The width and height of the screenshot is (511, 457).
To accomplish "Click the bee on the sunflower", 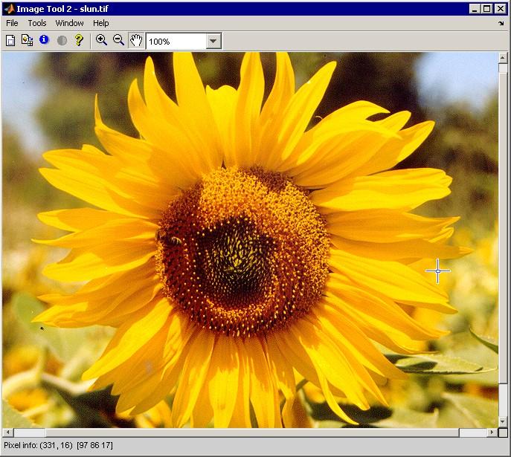I will click(x=170, y=239).
